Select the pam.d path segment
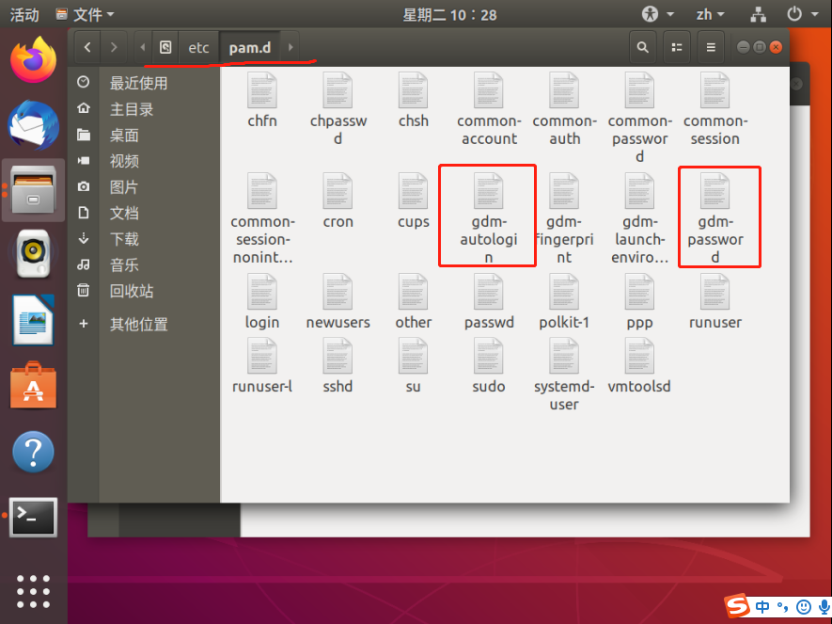 (x=250, y=47)
